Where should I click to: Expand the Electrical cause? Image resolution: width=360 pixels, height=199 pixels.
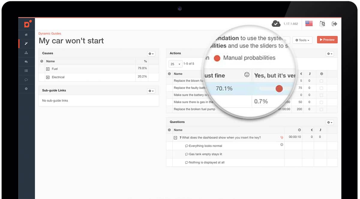48,77
